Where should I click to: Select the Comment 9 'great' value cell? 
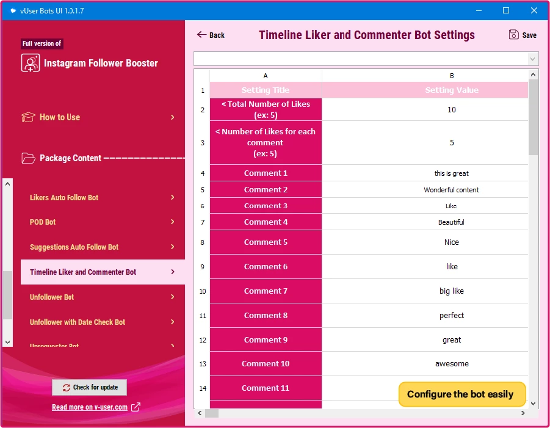(x=425, y=339)
